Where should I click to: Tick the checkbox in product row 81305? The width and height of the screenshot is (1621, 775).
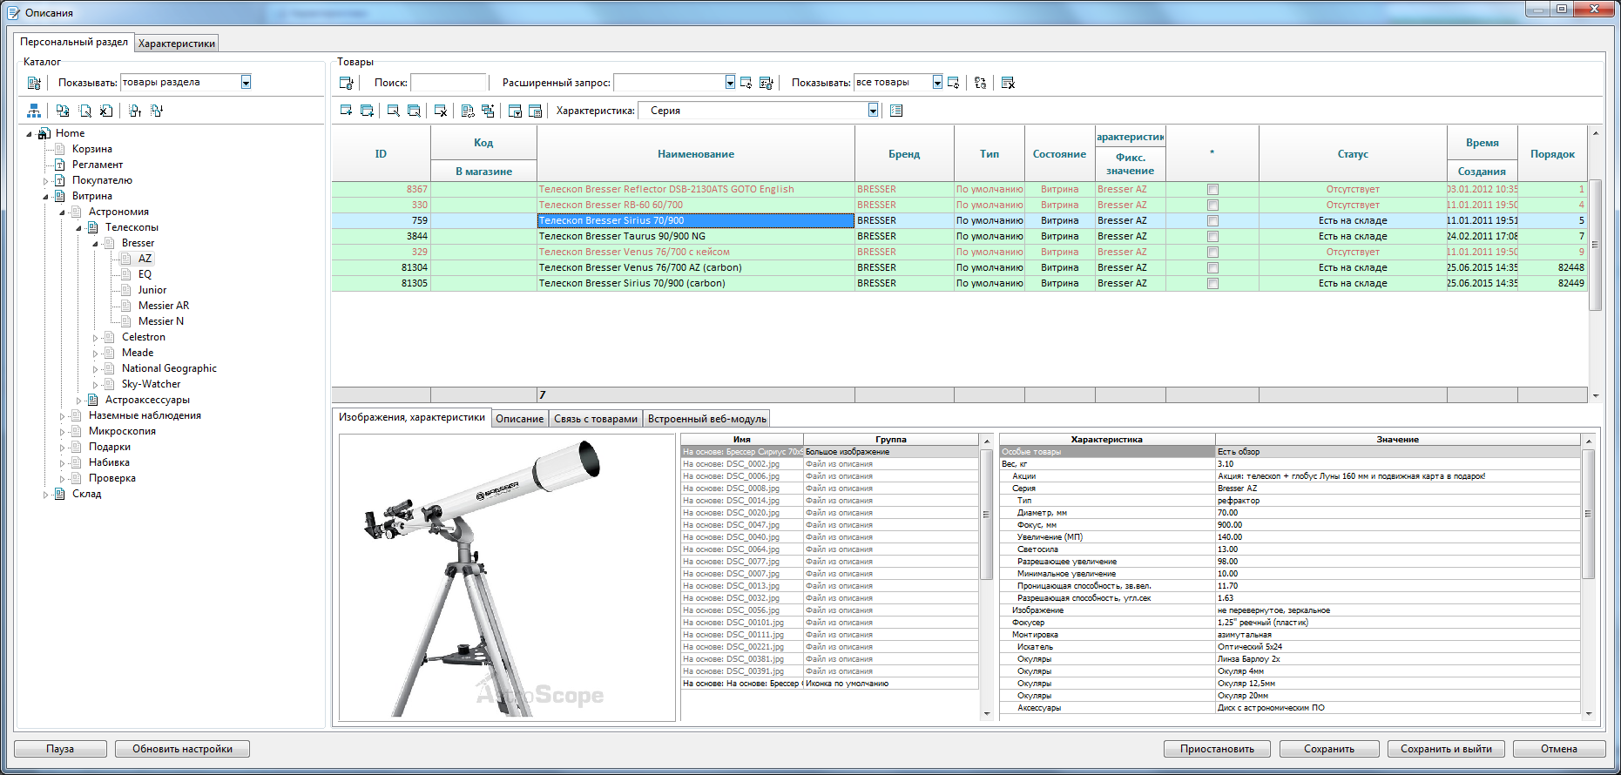tap(1212, 283)
